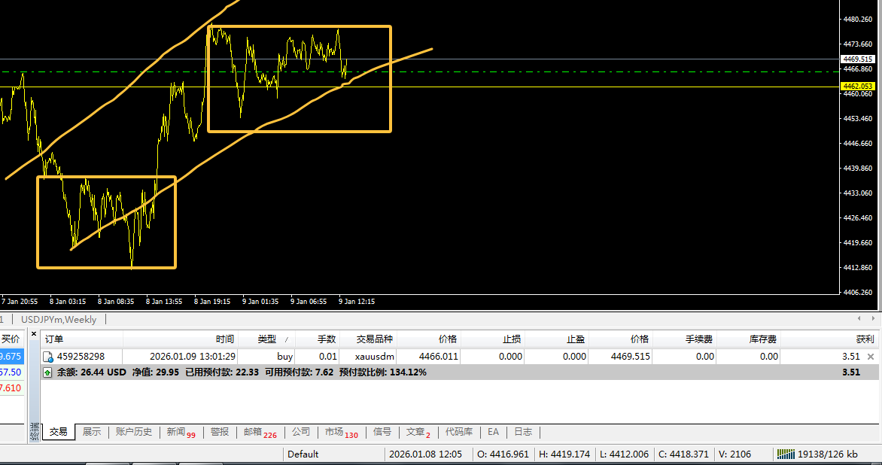Click the balance summary row icon
The height and width of the screenshot is (465, 882).
pyautogui.click(x=48, y=372)
